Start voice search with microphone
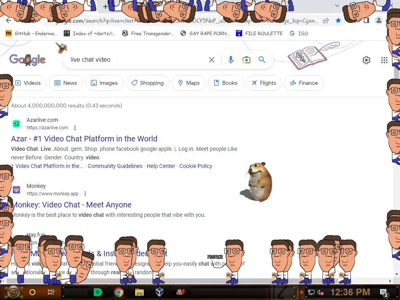Image resolution: width=400 pixels, height=300 pixels. pyautogui.click(x=230, y=60)
